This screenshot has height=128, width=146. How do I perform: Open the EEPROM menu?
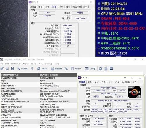click(x=15, y=64)
